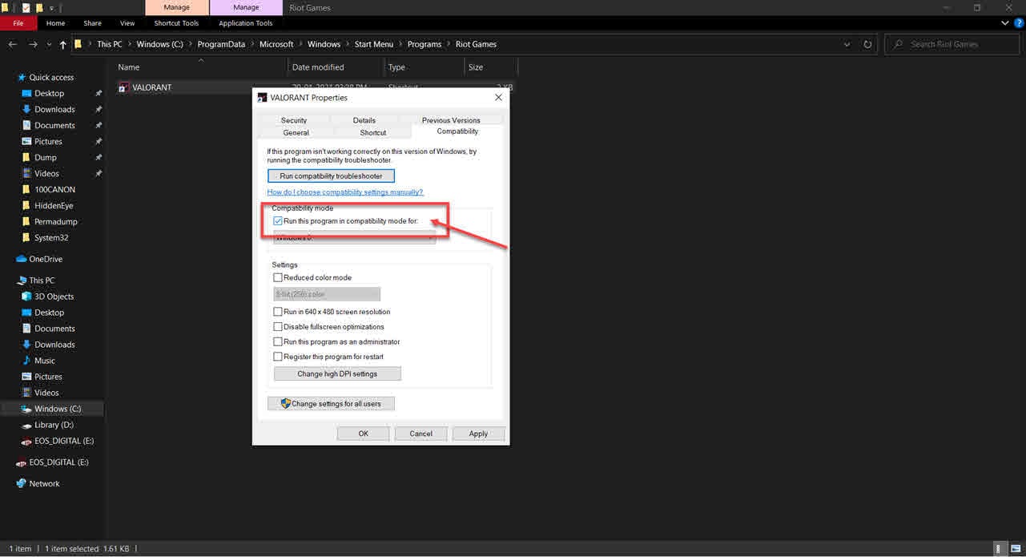This screenshot has height=557, width=1026.
Task: Toggle Run this program in compatibility mode
Action: pyautogui.click(x=278, y=221)
